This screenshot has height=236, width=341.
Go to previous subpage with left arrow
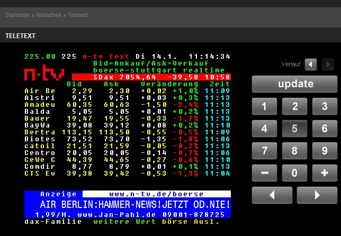[x=272, y=195]
